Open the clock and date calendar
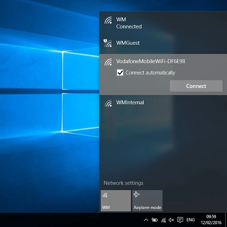This screenshot has width=227, height=227. point(211,220)
